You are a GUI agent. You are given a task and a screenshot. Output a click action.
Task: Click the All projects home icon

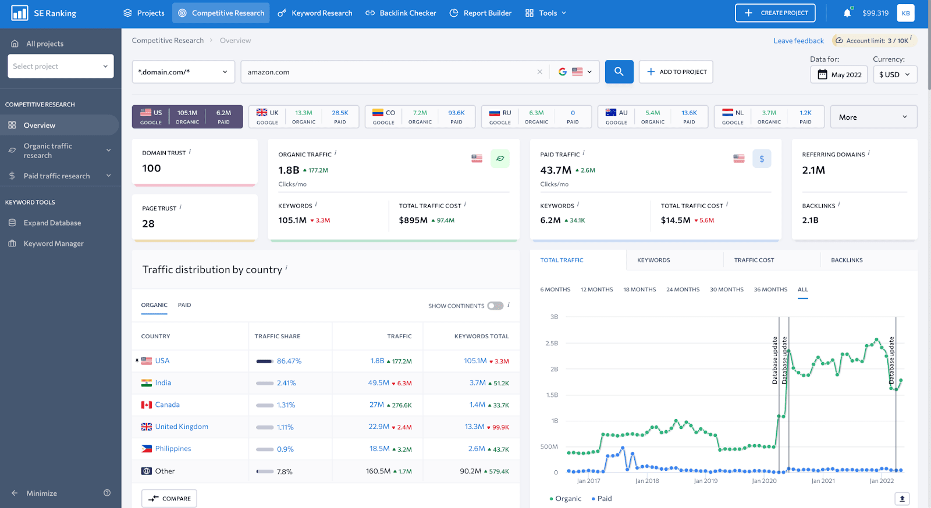coord(15,44)
